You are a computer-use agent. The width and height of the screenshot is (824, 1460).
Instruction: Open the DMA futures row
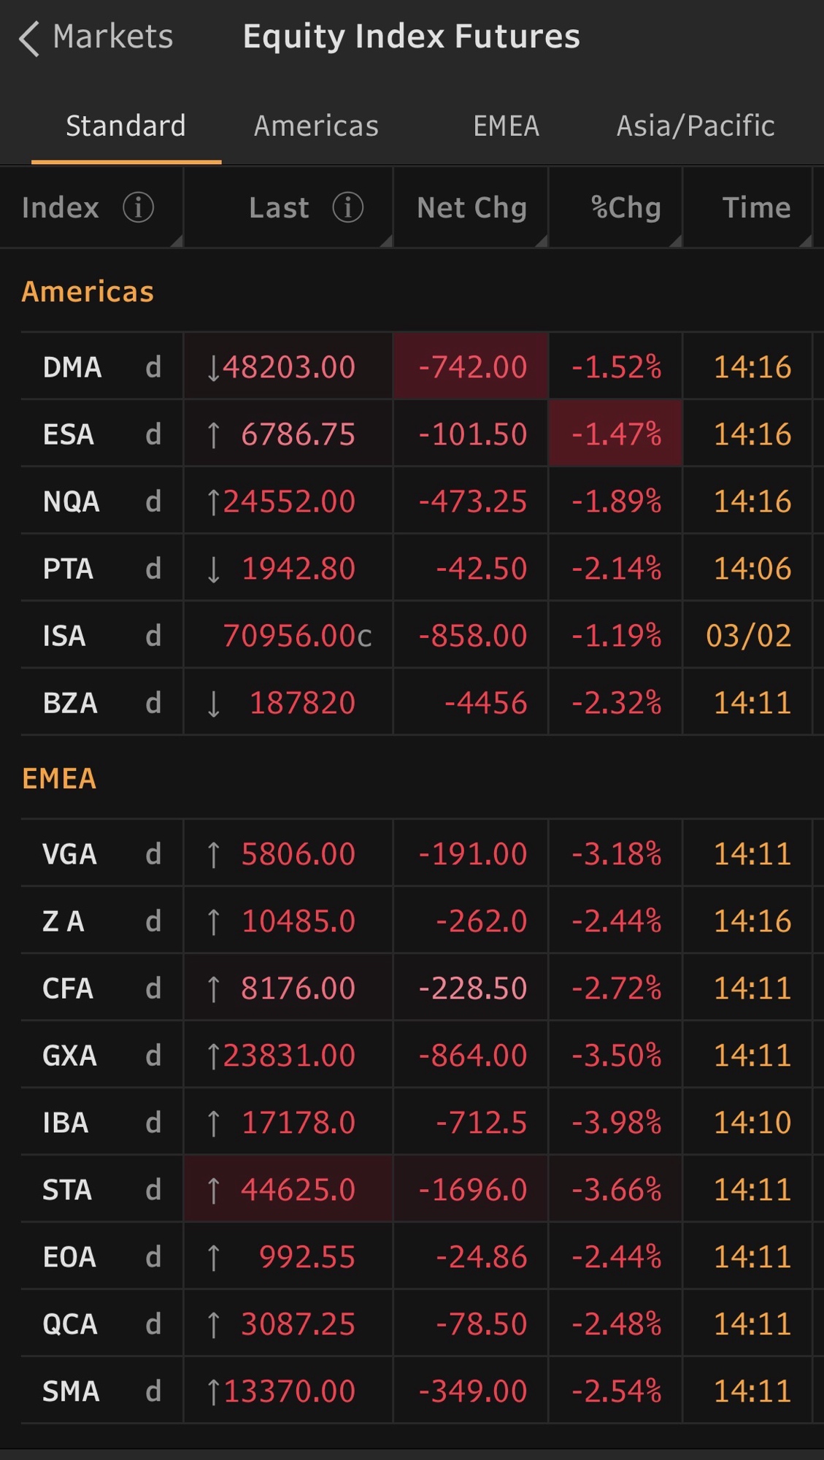coord(72,367)
